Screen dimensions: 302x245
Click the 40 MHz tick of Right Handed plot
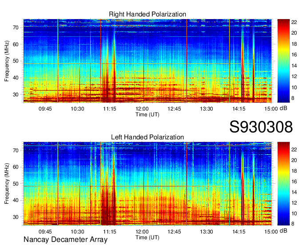point(16,78)
